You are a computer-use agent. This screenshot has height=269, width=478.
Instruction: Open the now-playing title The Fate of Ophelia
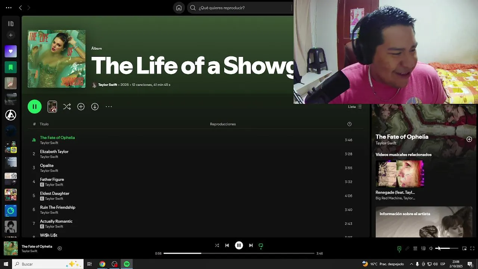coord(37,247)
